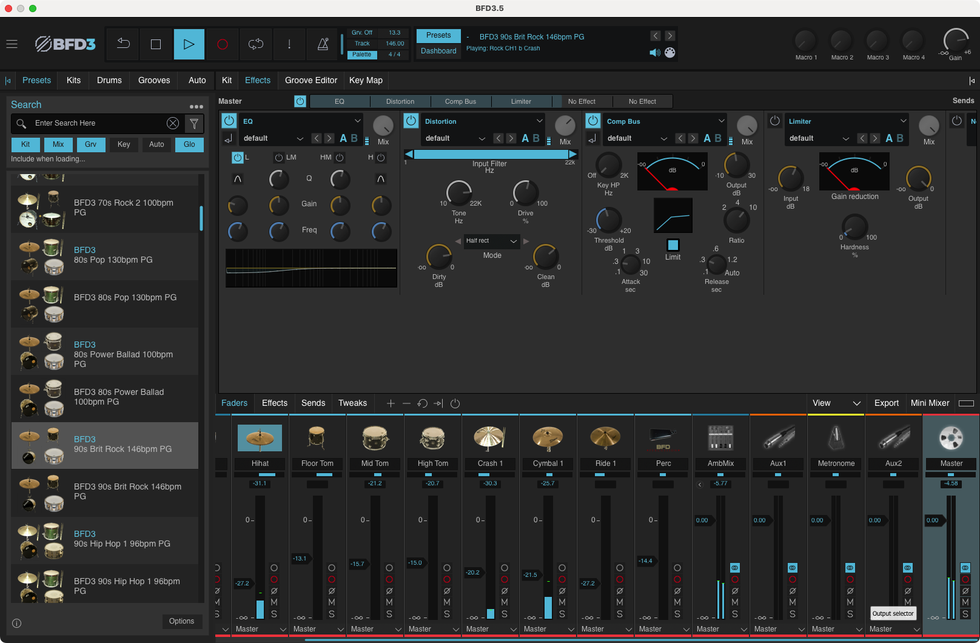Click the undo arrow icon near the transport
The width and height of the screenshot is (980, 643).
tap(122, 44)
